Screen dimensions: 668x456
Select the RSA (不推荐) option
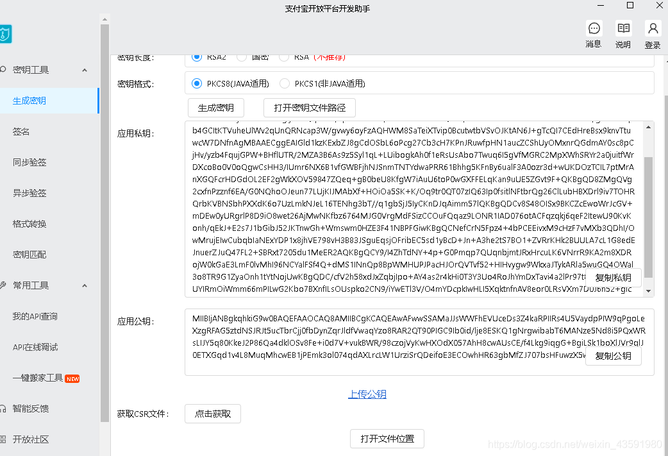click(x=284, y=57)
